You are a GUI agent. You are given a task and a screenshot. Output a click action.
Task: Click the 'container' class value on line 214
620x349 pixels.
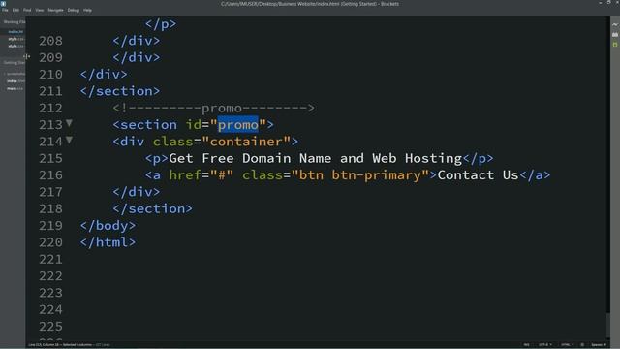pos(246,142)
